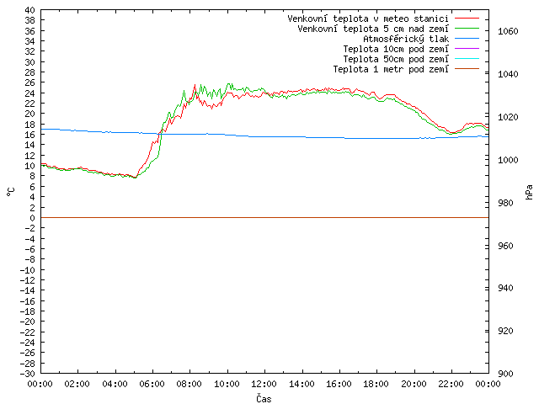The height and width of the screenshot is (404, 539).
Task: Click the '1000' pressure axis value
Action: pos(508,160)
